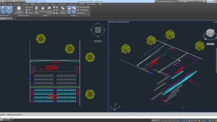Select the Layout1 tab
The width and height of the screenshot is (217, 122).
pyautogui.click(x=7, y=120)
